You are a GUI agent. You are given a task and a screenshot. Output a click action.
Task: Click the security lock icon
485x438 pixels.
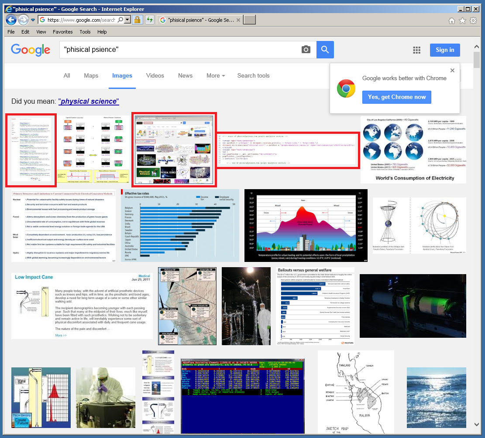137,20
